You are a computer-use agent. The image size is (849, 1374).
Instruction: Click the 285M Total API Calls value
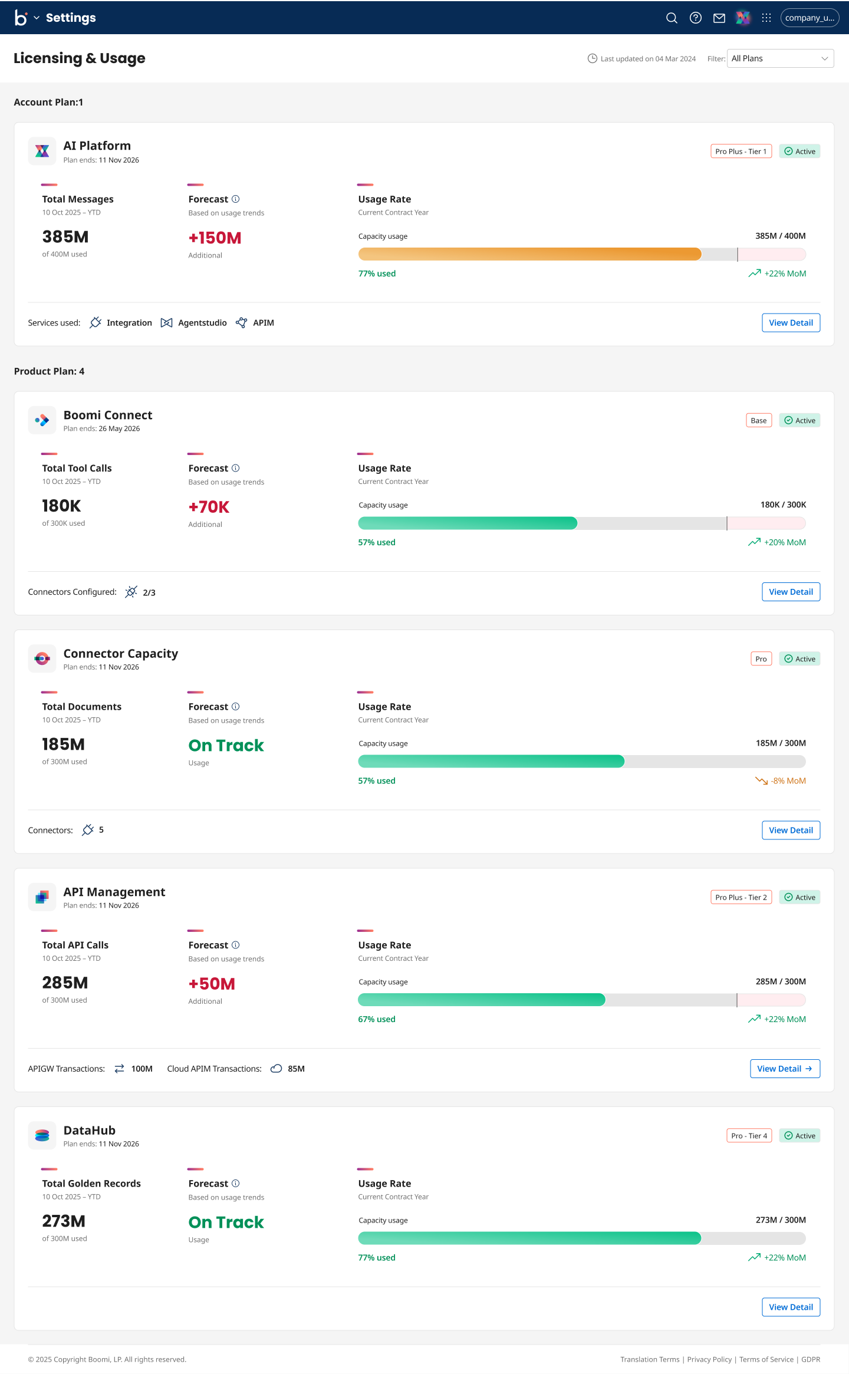tap(65, 983)
